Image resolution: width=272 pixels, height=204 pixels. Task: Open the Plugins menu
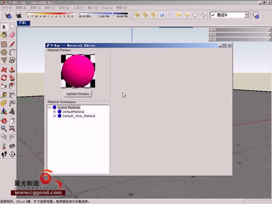click(x=107, y=8)
